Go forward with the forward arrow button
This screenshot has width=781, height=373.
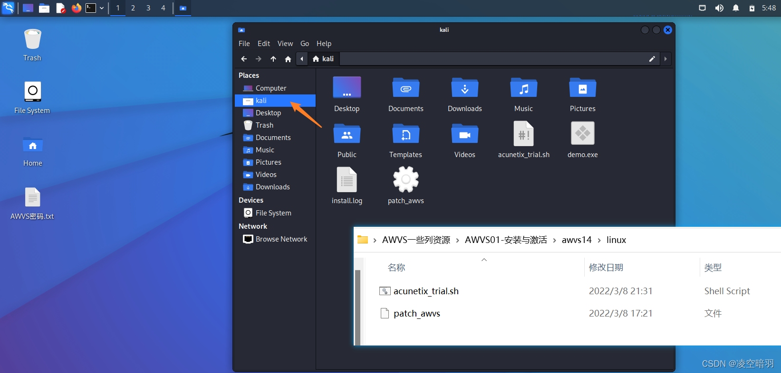click(x=259, y=59)
